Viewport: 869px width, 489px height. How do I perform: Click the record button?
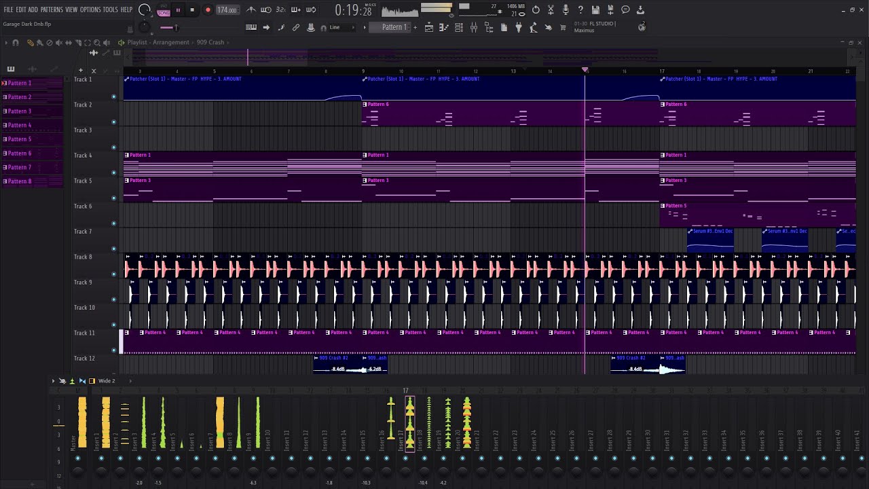tap(208, 10)
